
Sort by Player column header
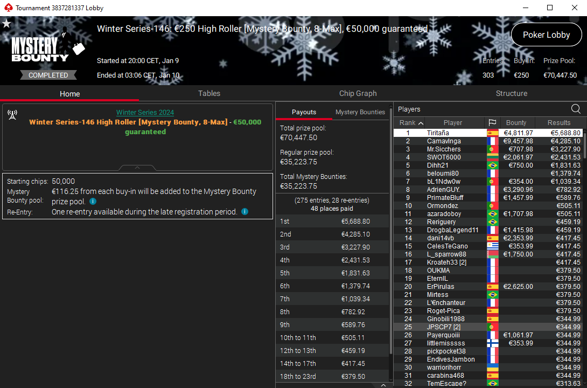452,122
